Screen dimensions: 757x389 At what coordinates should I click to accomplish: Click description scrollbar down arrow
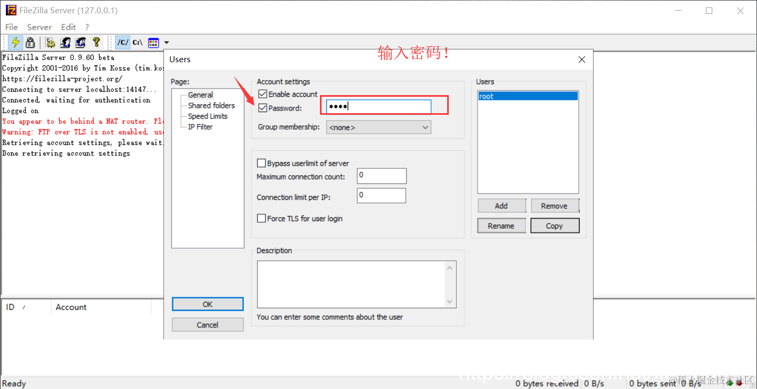pyautogui.click(x=450, y=301)
